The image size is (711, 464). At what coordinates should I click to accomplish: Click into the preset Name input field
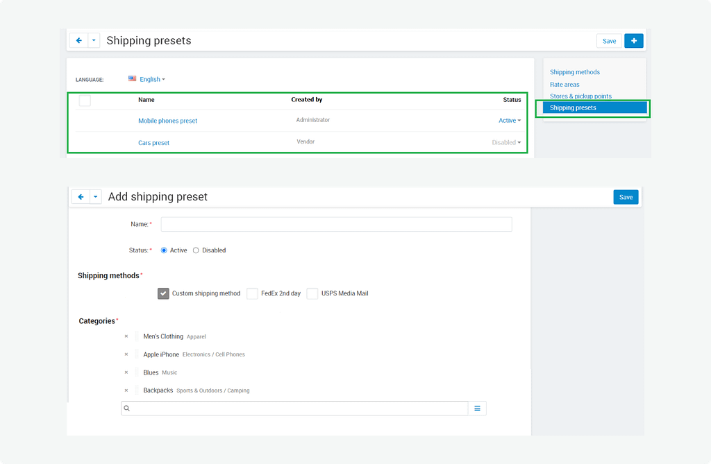tap(336, 224)
